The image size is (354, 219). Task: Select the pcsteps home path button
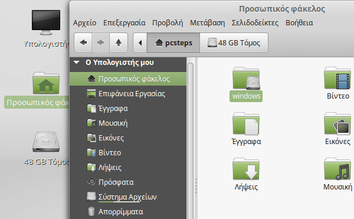[173, 43]
